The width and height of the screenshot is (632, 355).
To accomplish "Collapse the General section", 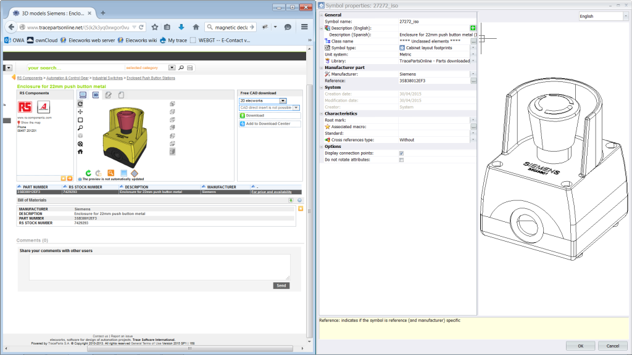I will tap(322, 15).
